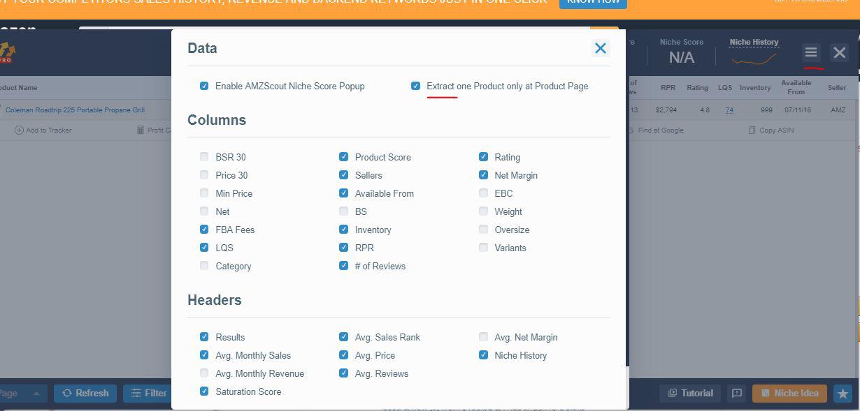Image resolution: width=860 pixels, height=411 pixels.
Task: Check the Avg. Monthly Revenue header
Action: point(204,373)
